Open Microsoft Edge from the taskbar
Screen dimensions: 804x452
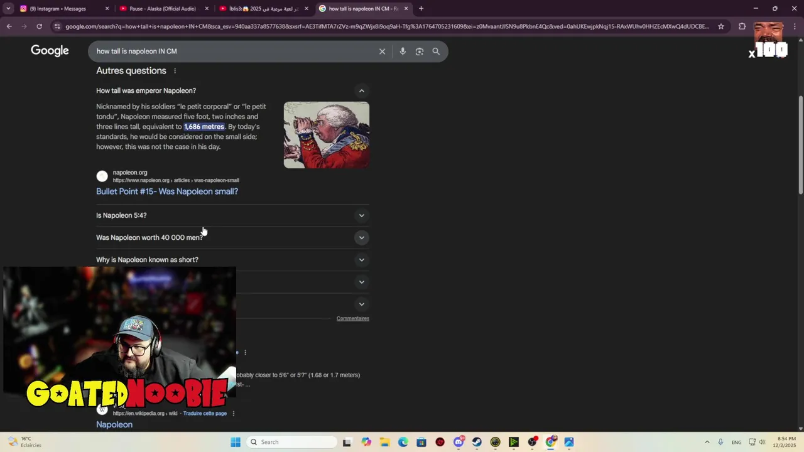tap(403, 442)
